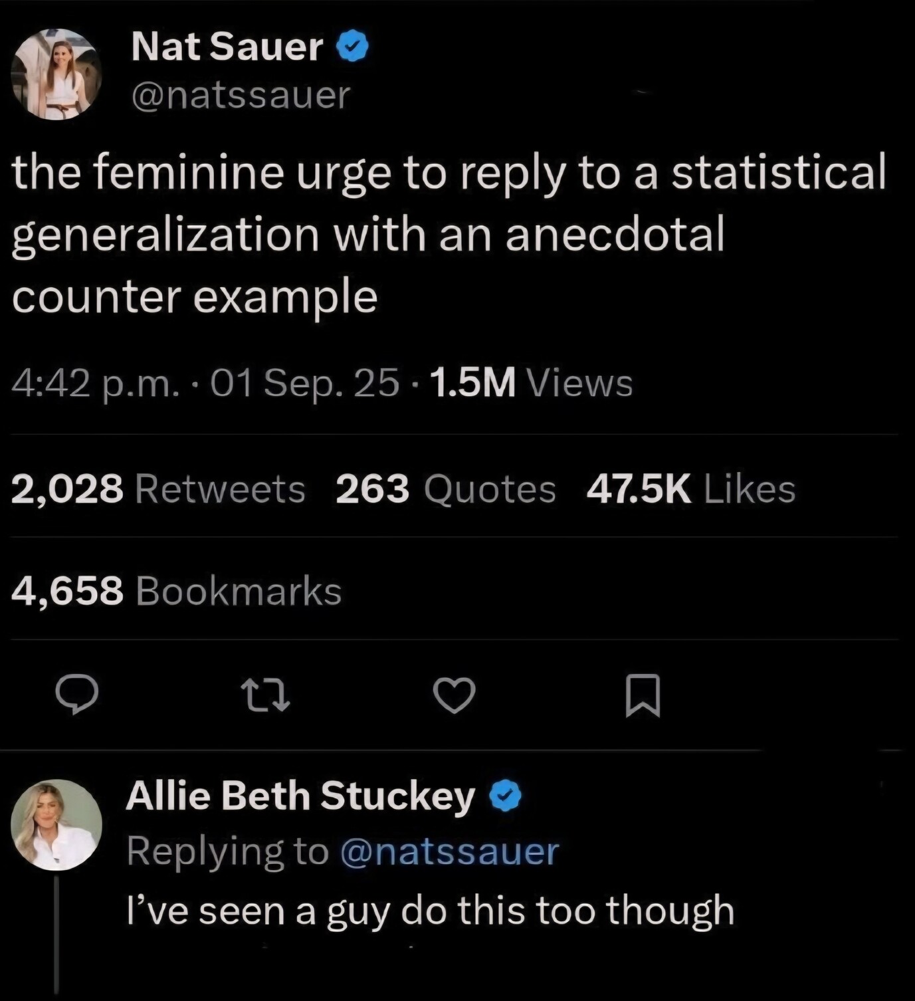Click the @natssauer handle under Nat Sauer
This screenshot has width=915, height=1001.
click(x=241, y=96)
